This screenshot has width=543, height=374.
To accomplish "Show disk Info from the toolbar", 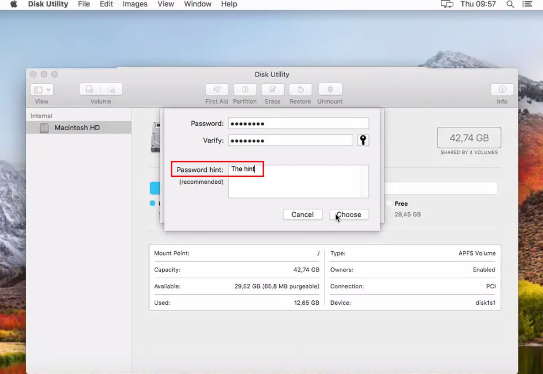I will click(x=502, y=90).
